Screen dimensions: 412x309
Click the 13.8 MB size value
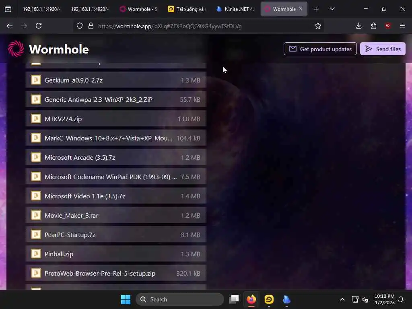click(x=189, y=119)
